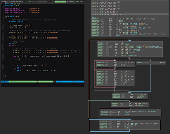Click the puts("X") line in the source

(14, 43)
